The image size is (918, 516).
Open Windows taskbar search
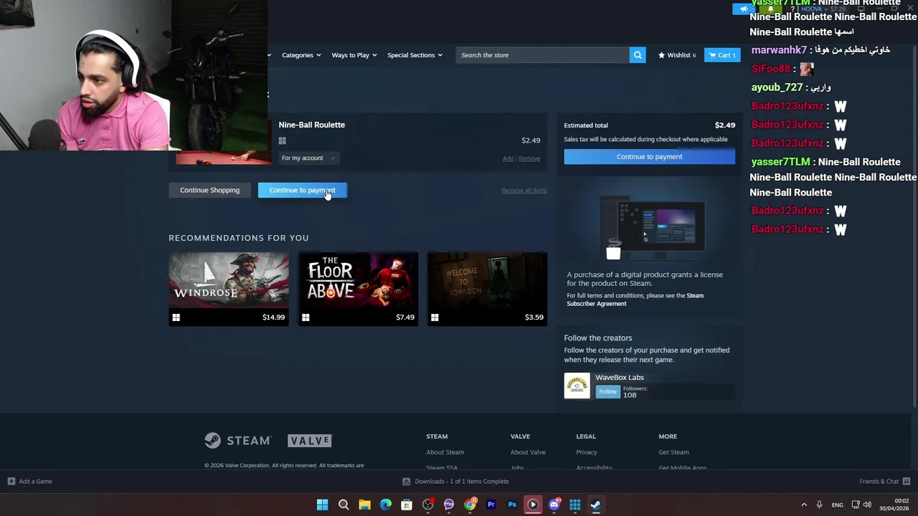click(344, 505)
